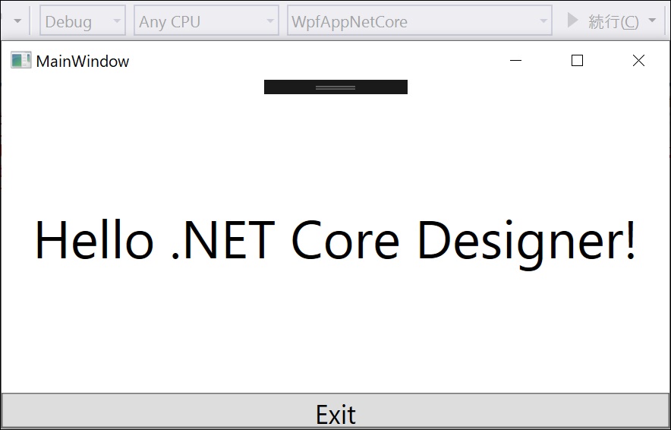Expand the arrow next to 続行(C)
Viewport: 671px width, 430px height.
[652, 20]
